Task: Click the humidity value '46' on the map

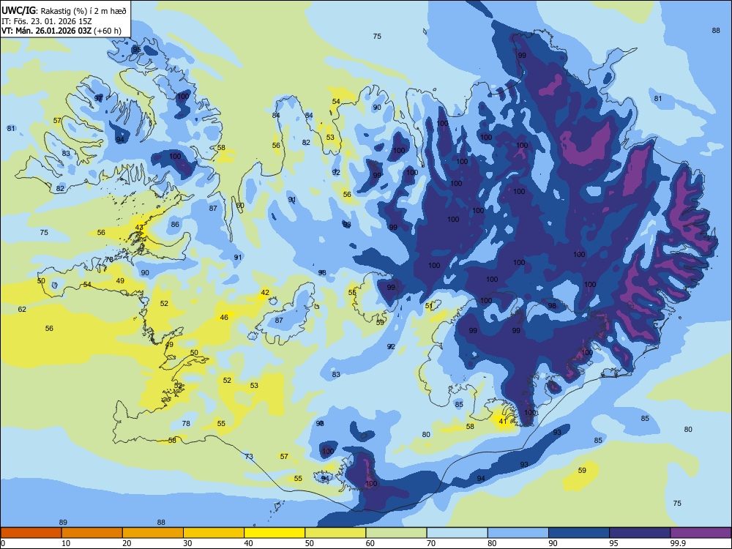Action: pyautogui.click(x=224, y=318)
